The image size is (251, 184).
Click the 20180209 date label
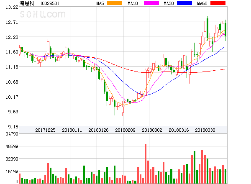point(125,130)
